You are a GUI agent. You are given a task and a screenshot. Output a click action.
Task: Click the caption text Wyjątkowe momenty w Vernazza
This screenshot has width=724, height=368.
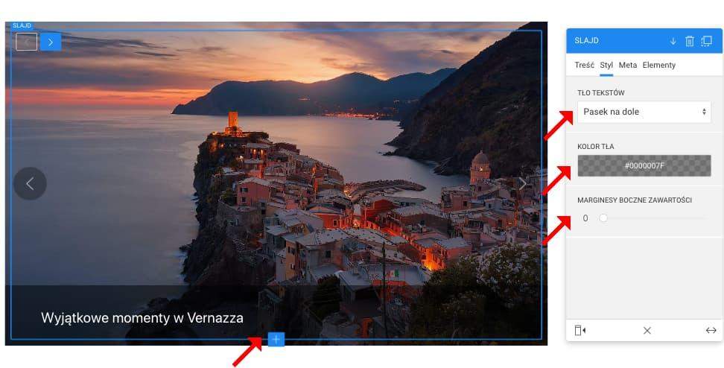142,317
